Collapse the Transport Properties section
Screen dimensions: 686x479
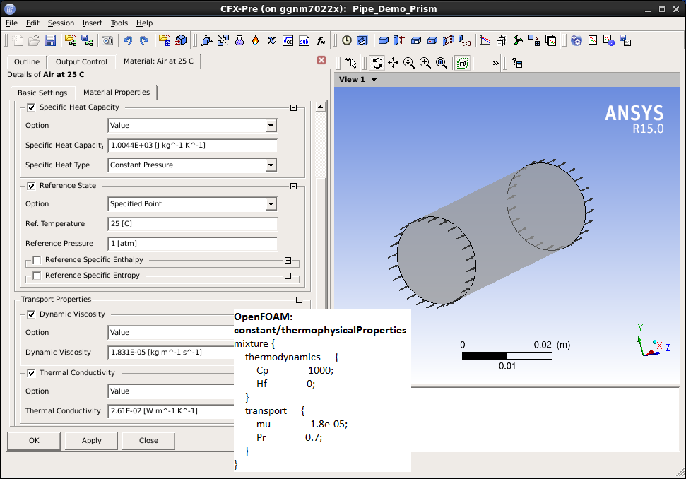point(300,300)
